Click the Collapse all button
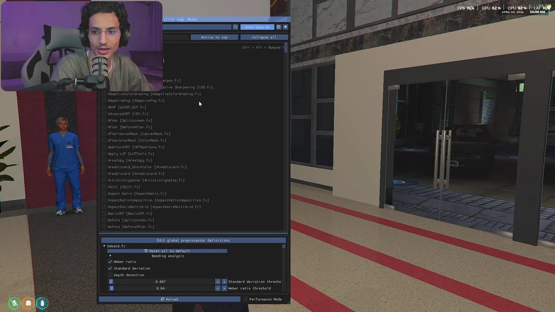 (x=264, y=37)
